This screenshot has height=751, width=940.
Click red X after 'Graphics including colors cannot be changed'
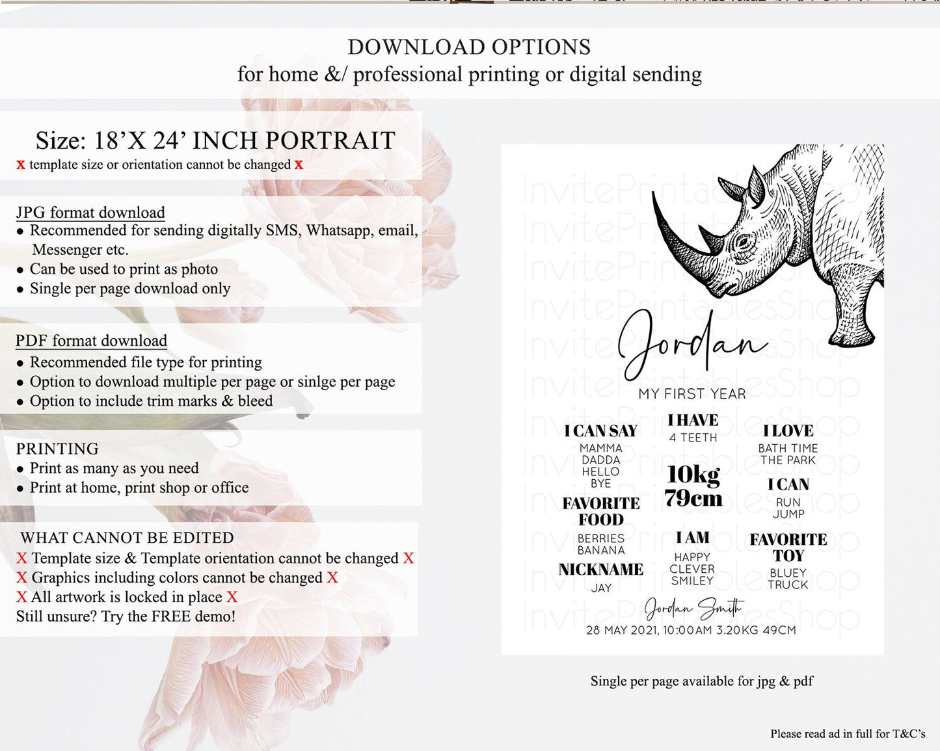pos(332,577)
